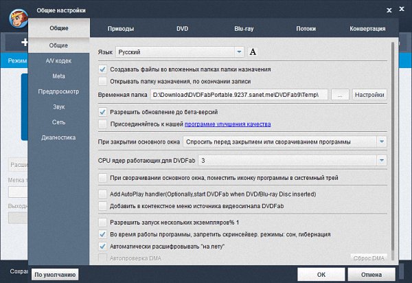Click the plus add icon in main window
The image size is (412, 283).
click(x=24, y=42)
